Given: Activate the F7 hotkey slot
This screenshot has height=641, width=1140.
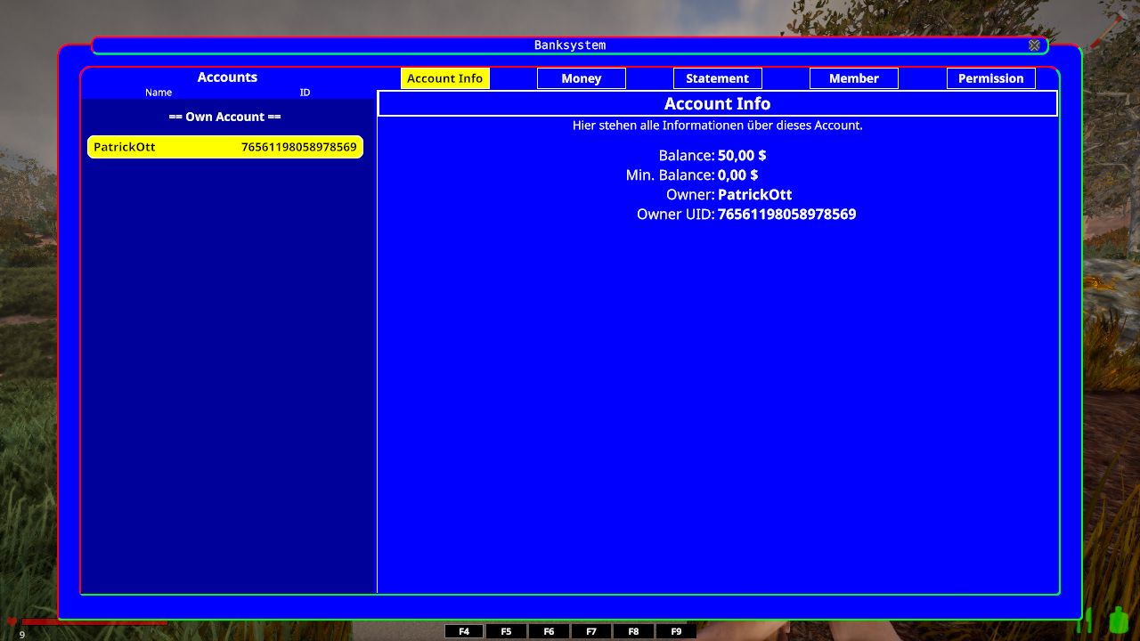Looking at the screenshot, I should [x=591, y=631].
